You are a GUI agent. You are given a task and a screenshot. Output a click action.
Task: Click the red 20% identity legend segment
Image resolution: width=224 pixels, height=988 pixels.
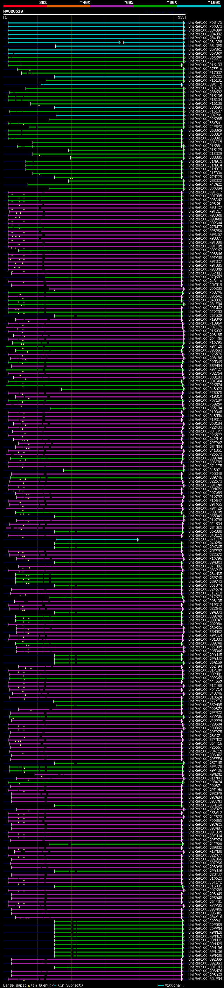tap(25, 6)
